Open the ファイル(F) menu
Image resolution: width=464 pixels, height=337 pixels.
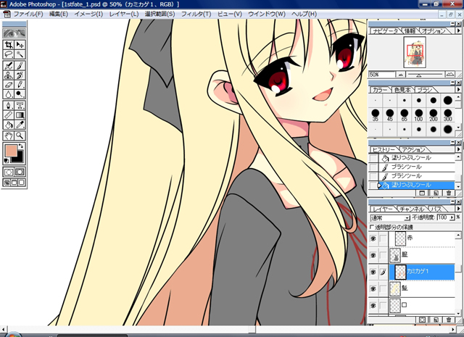[x=28, y=14]
